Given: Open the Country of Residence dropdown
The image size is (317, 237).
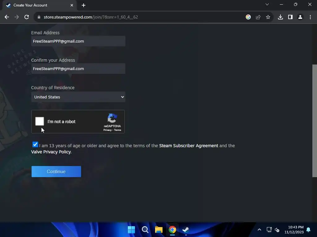Looking at the screenshot, I should click(78, 97).
